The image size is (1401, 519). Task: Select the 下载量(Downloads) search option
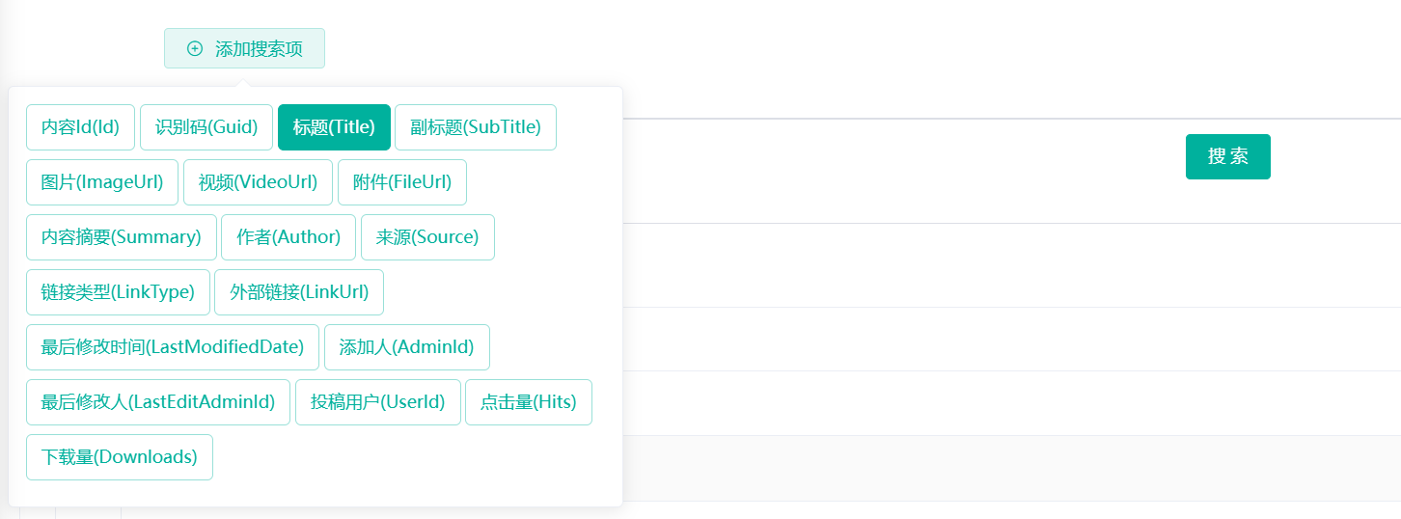[120, 457]
